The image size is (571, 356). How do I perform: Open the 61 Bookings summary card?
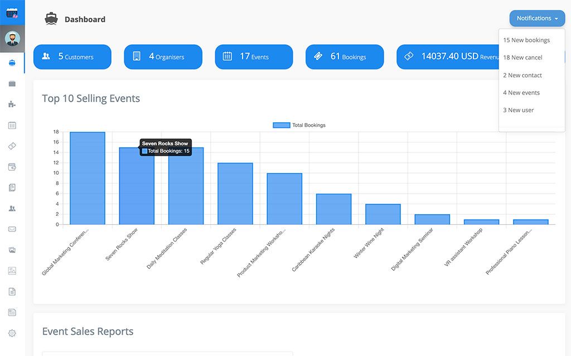click(344, 56)
